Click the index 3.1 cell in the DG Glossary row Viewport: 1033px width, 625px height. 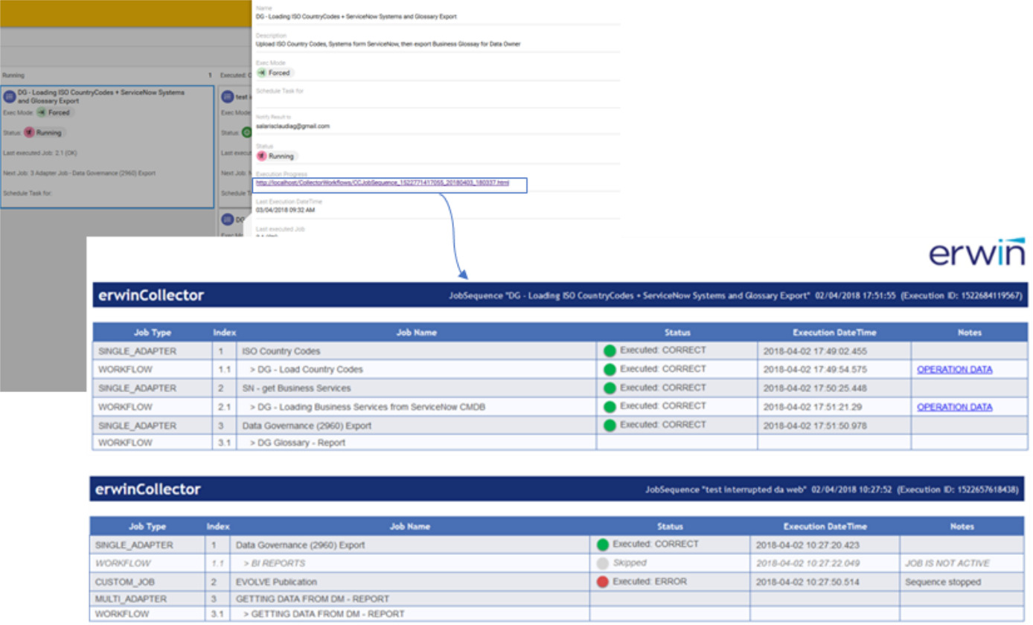tap(224, 443)
